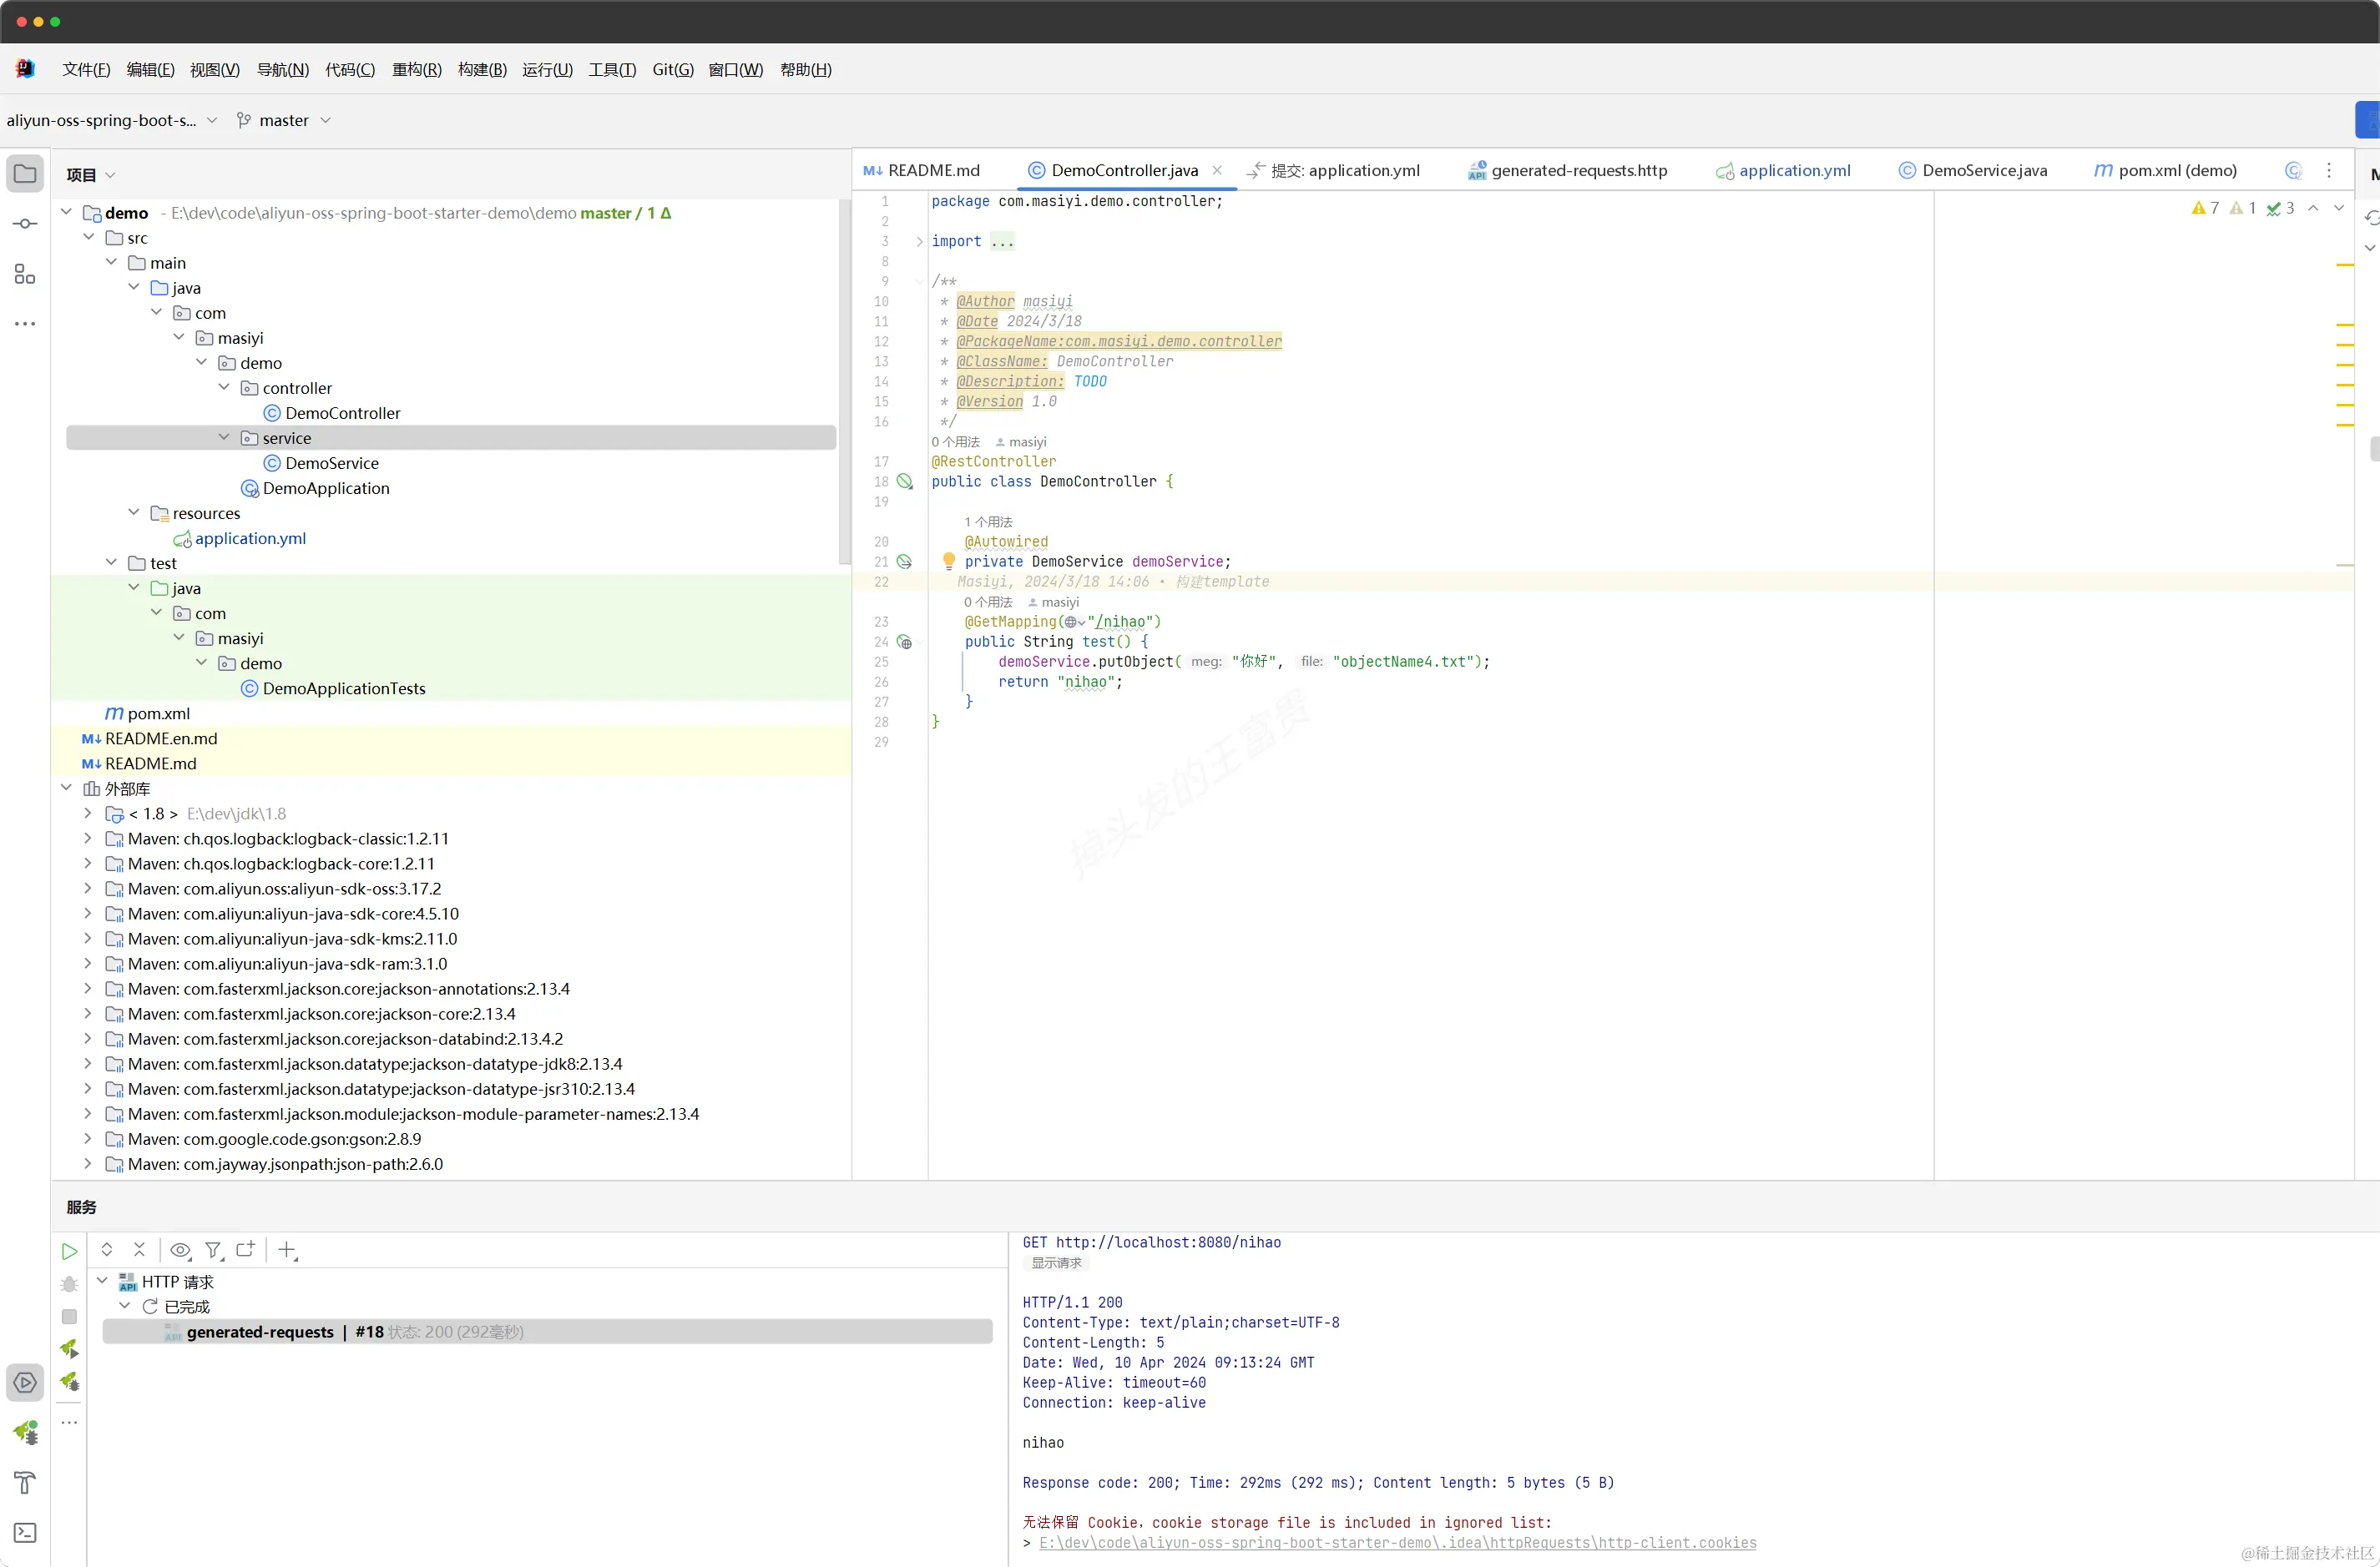
Task: Click the filter icon in Services toolbar
Action: point(213,1250)
